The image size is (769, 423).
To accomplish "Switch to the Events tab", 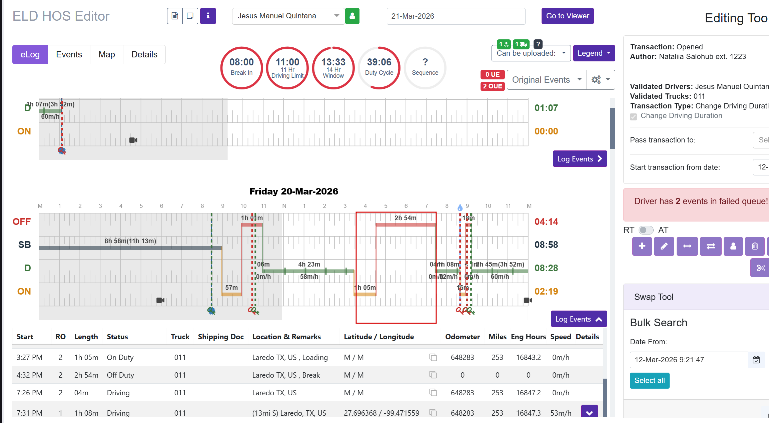I will click(69, 55).
